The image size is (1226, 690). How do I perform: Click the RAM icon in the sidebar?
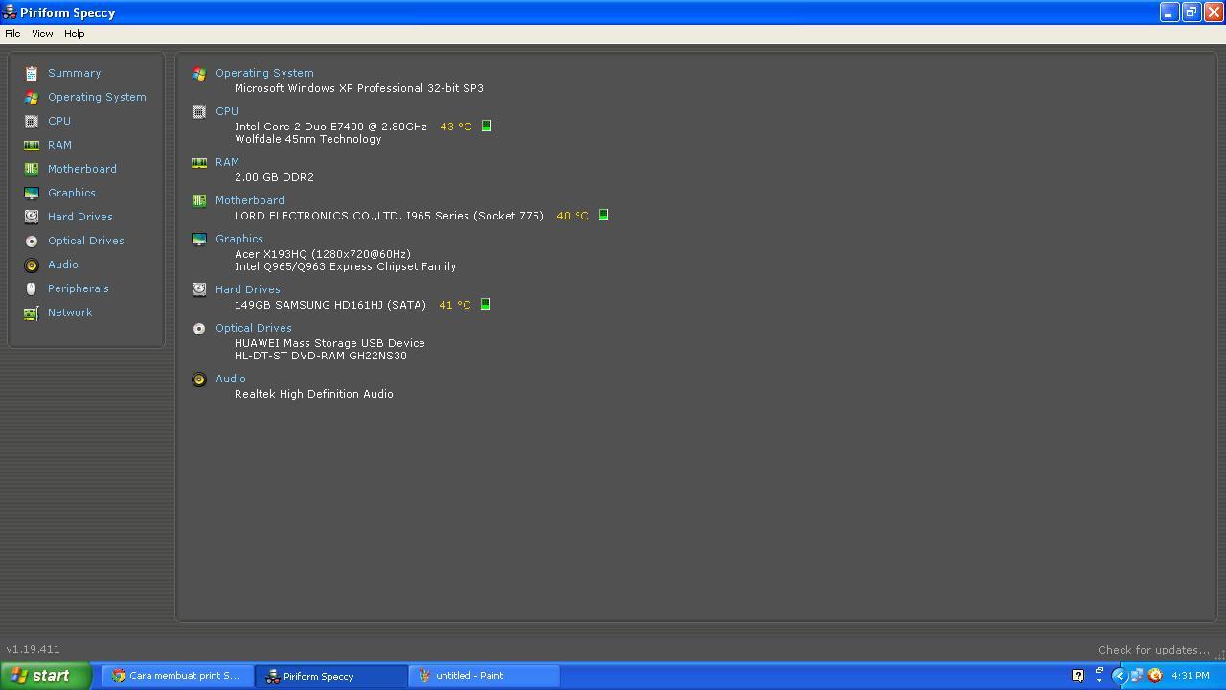[x=32, y=145]
